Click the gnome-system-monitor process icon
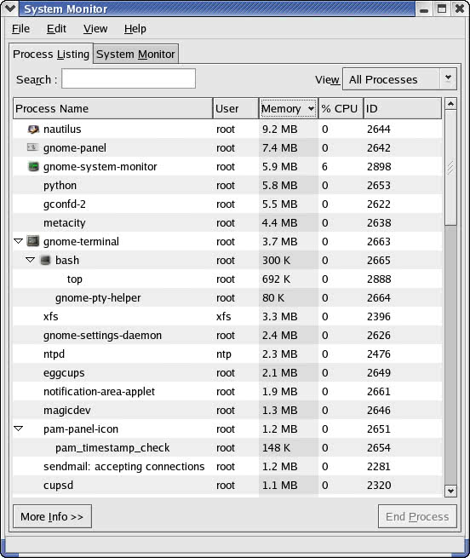Screen dimensions: 470x558 tap(33, 166)
